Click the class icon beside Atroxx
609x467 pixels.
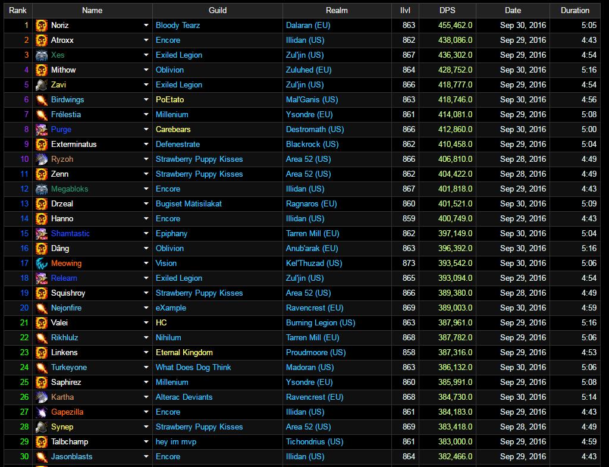pos(42,40)
